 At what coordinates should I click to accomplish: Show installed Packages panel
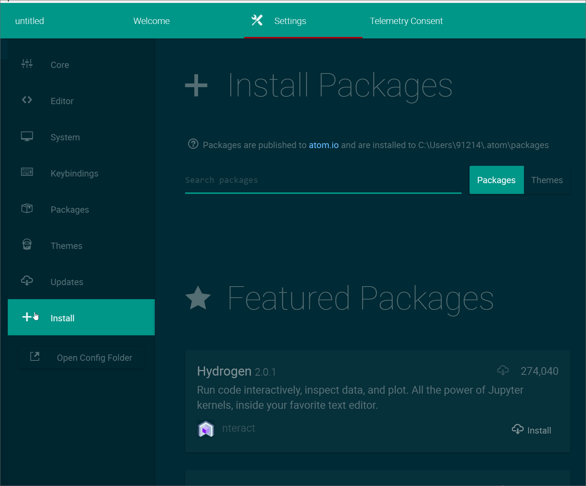click(81, 209)
